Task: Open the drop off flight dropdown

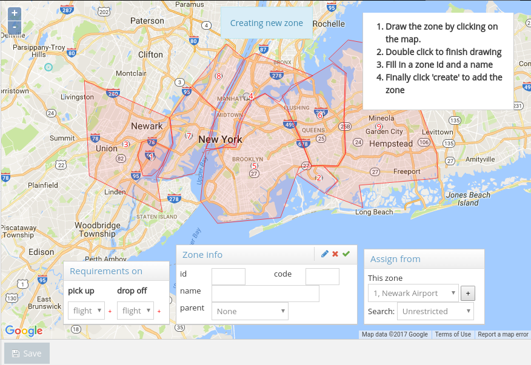Action: click(135, 311)
